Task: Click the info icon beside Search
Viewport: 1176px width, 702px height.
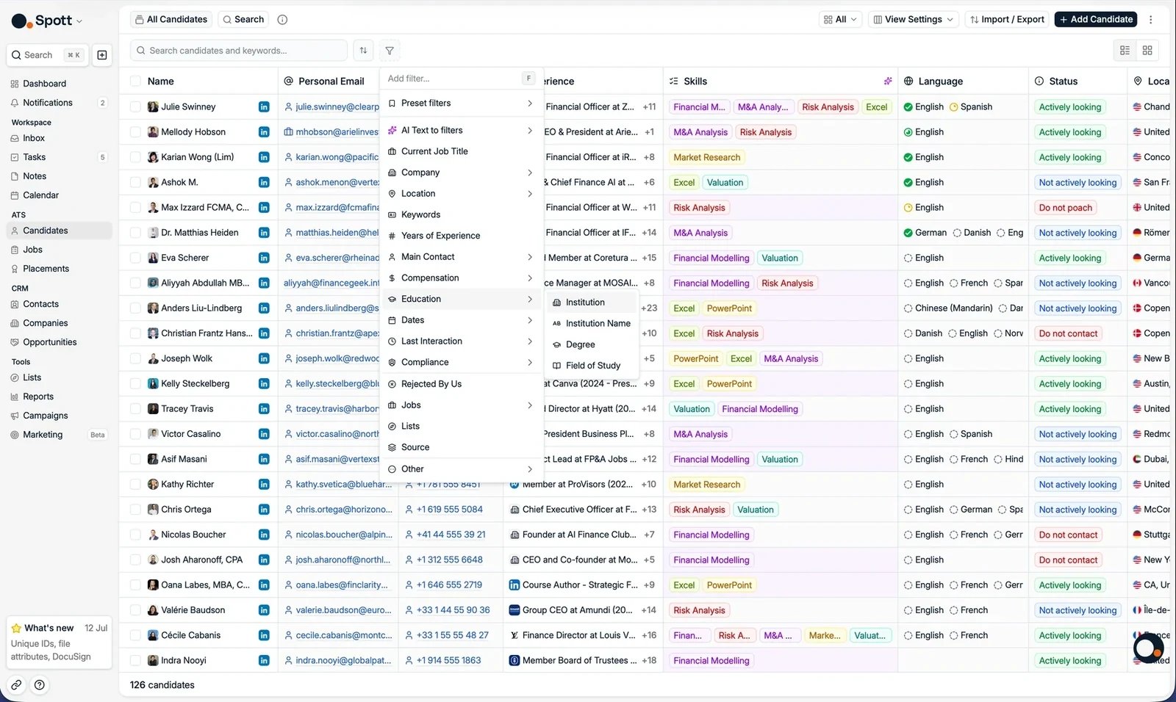Action: [x=282, y=20]
